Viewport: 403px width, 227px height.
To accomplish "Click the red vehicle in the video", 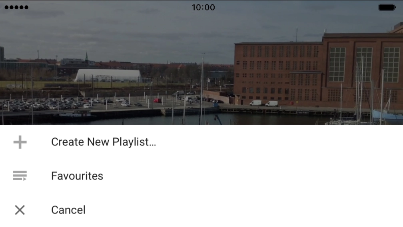I will [157, 101].
